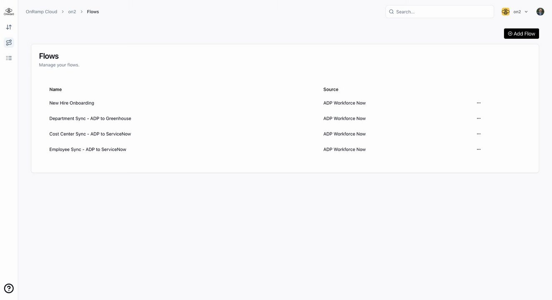Click the on2 workspace bee avatar
The image size is (552, 300).
click(506, 12)
